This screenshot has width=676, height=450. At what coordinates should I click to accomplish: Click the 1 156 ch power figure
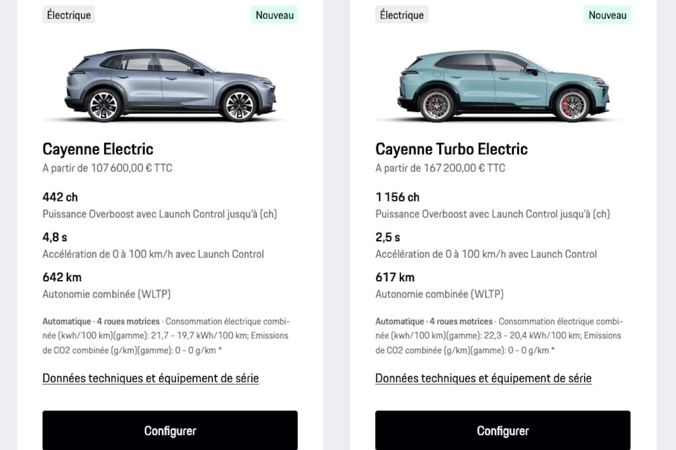coord(397,197)
